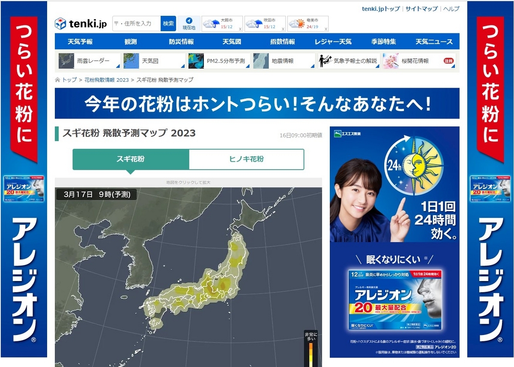This screenshot has width=514, height=367.
Task: Open 天気図 in main navigation bar
Action: pos(232,41)
